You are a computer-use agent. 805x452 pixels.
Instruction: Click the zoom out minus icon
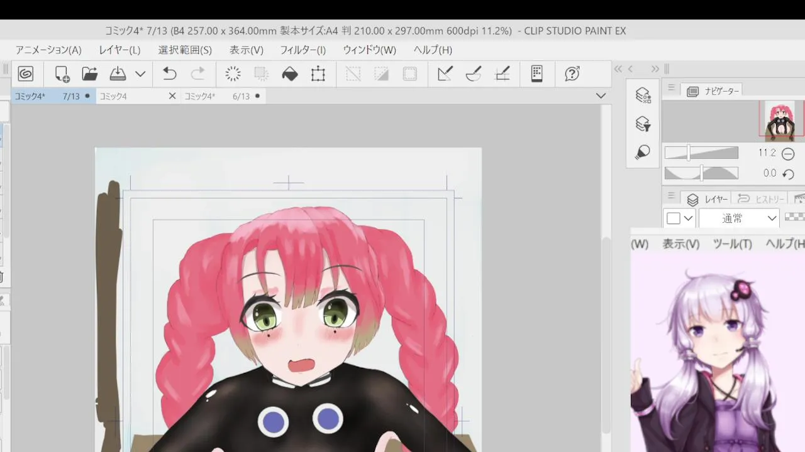click(x=788, y=153)
